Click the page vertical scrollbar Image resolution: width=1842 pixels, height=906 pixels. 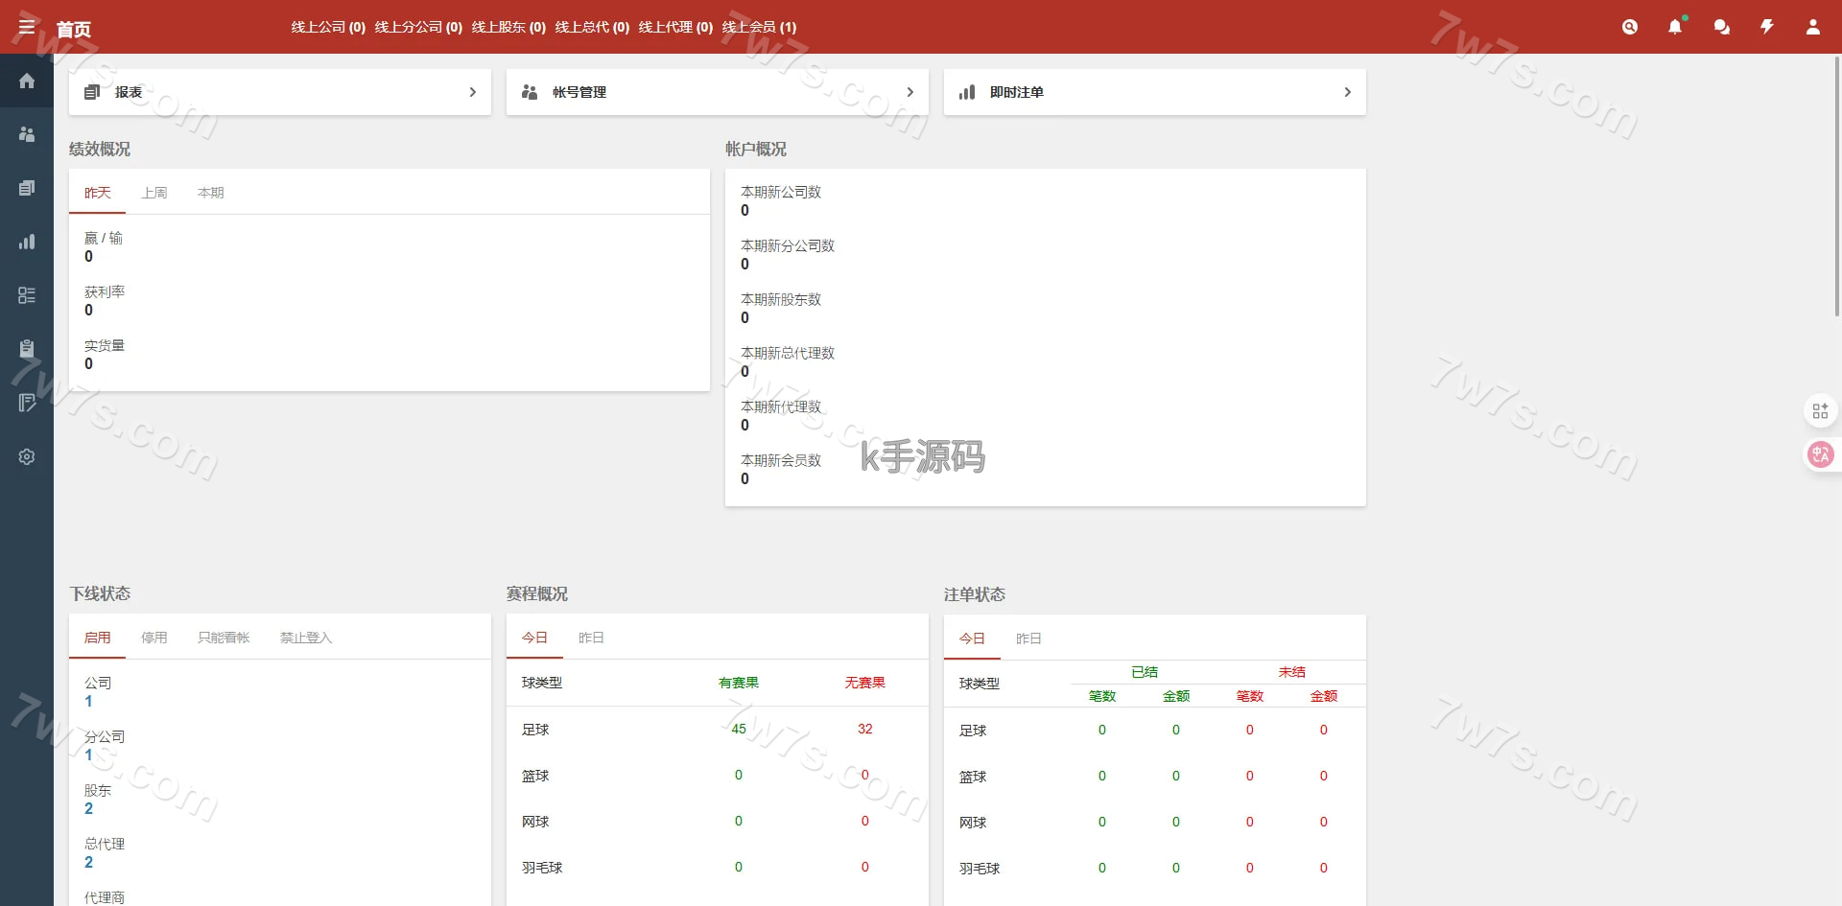[x=1836, y=187]
